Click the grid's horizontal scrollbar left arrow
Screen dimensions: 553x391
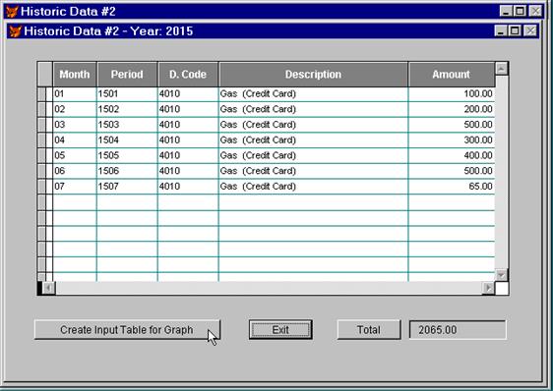[48, 288]
